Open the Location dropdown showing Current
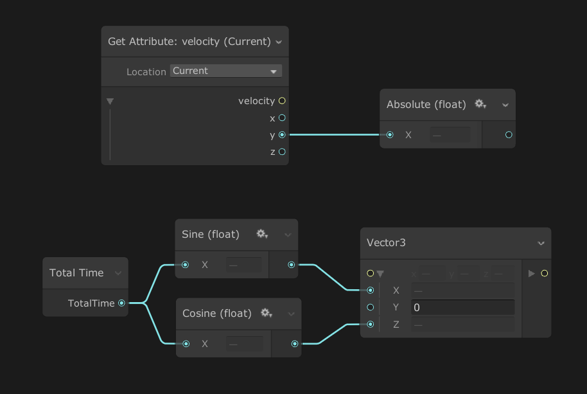This screenshot has width=587, height=394. (x=225, y=71)
